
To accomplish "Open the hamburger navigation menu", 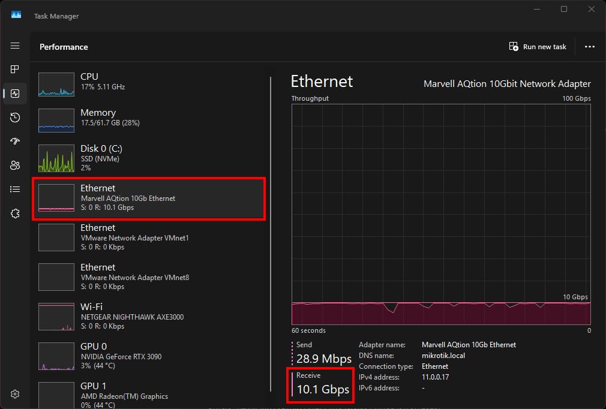I will pos(15,46).
